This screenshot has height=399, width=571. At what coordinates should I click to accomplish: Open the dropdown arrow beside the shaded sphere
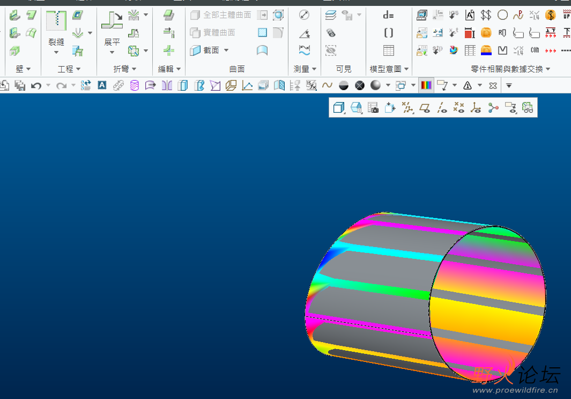388,86
